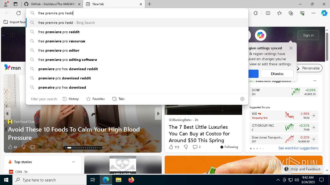Open Firefox from taskbar
330x185 pixels.
coord(131,180)
